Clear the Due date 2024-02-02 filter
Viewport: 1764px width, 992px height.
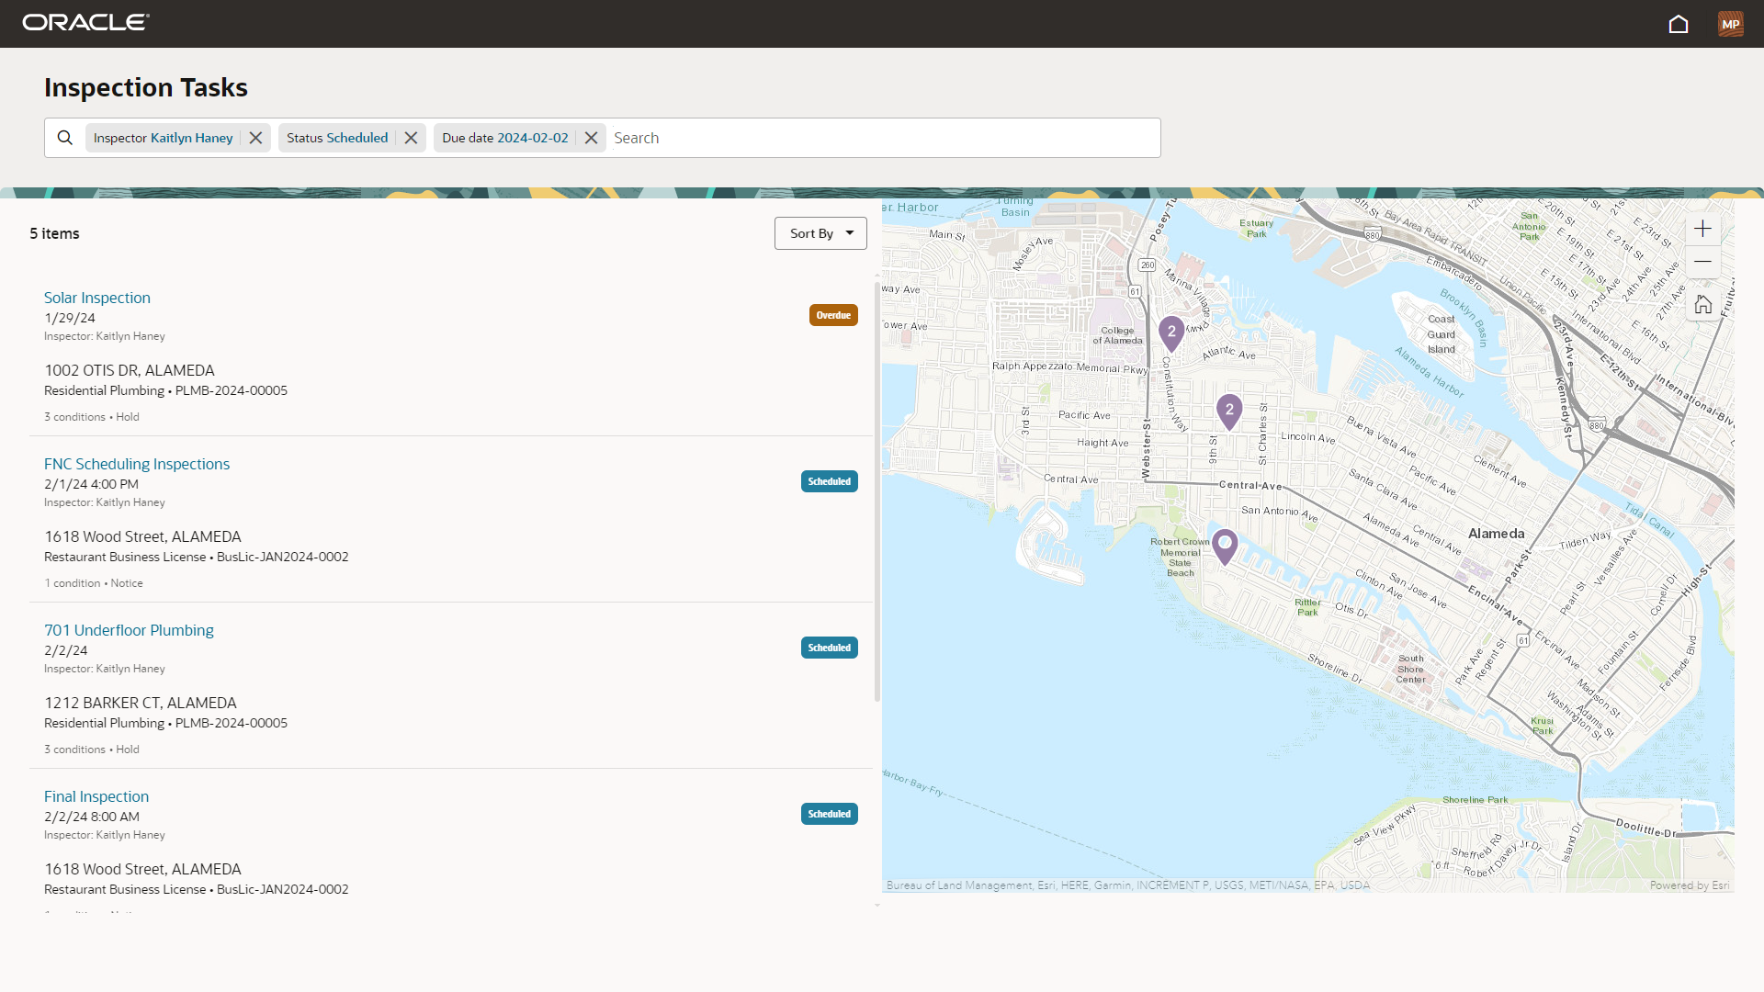click(591, 137)
